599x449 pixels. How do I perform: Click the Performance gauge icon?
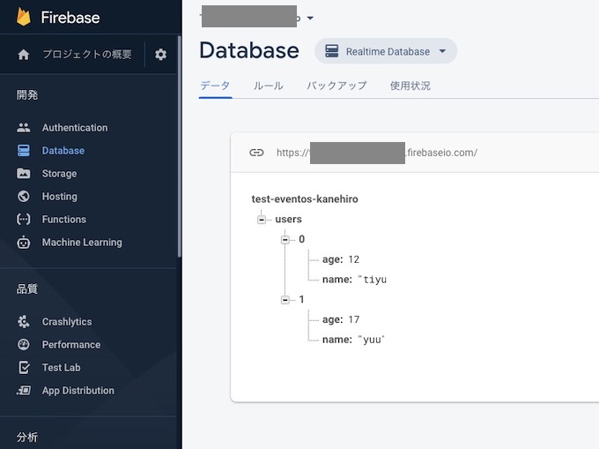(23, 345)
